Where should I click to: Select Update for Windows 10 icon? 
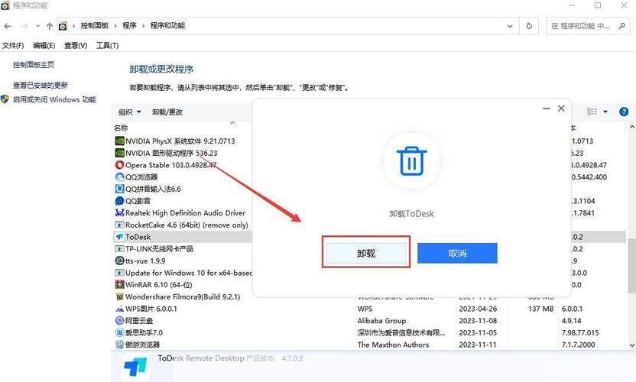pyautogui.click(x=119, y=273)
